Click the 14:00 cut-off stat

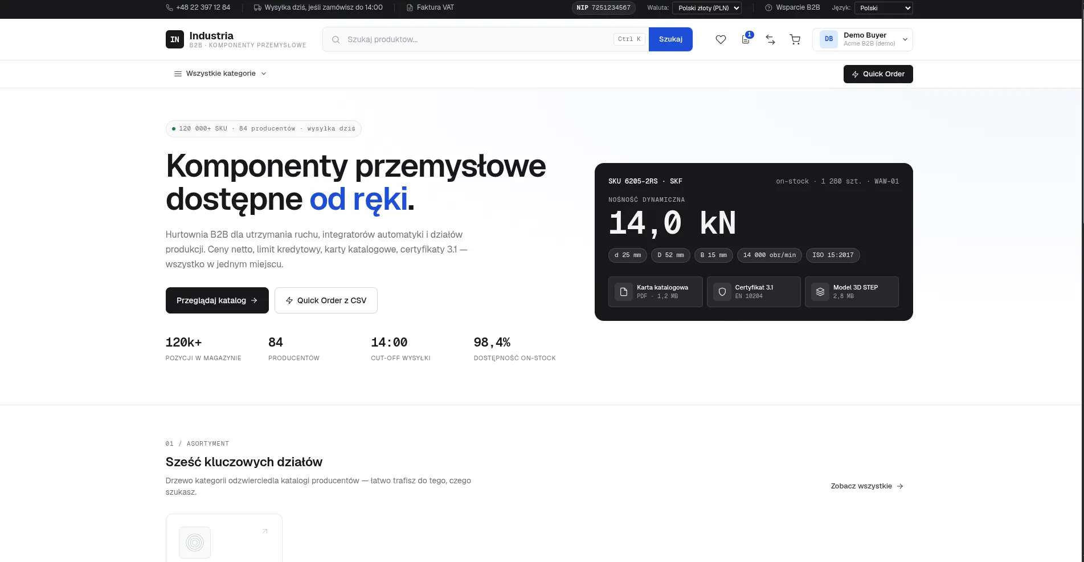coord(400,349)
